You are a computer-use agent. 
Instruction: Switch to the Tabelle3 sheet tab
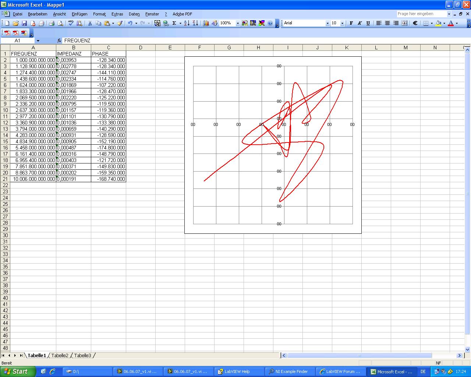(x=82, y=355)
